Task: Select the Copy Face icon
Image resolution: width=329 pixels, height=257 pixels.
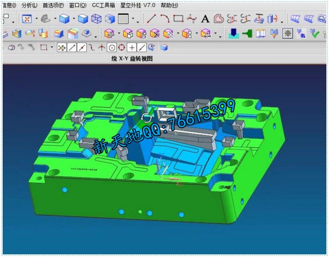Action: pos(168,33)
